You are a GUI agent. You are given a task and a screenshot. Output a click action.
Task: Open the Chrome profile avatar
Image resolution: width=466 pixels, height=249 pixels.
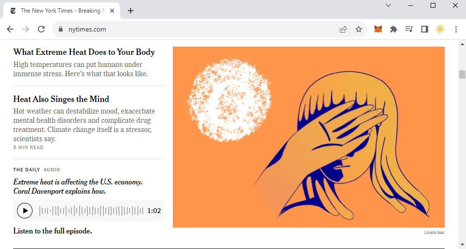coord(440,29)
